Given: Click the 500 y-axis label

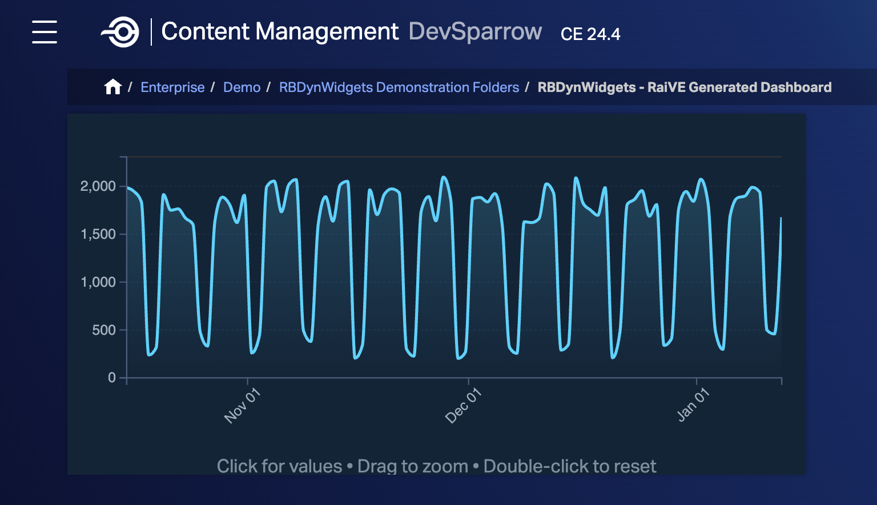Looking at the screenshot, I should [x=104, y=330].
